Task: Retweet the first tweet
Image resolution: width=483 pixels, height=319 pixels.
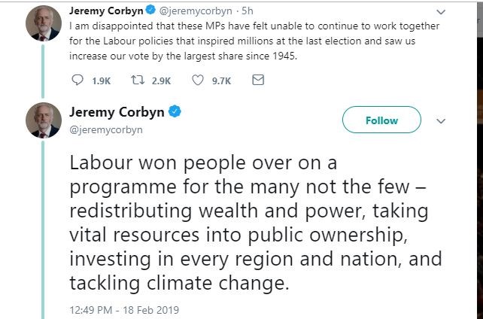Action: (x=138, y=80)
